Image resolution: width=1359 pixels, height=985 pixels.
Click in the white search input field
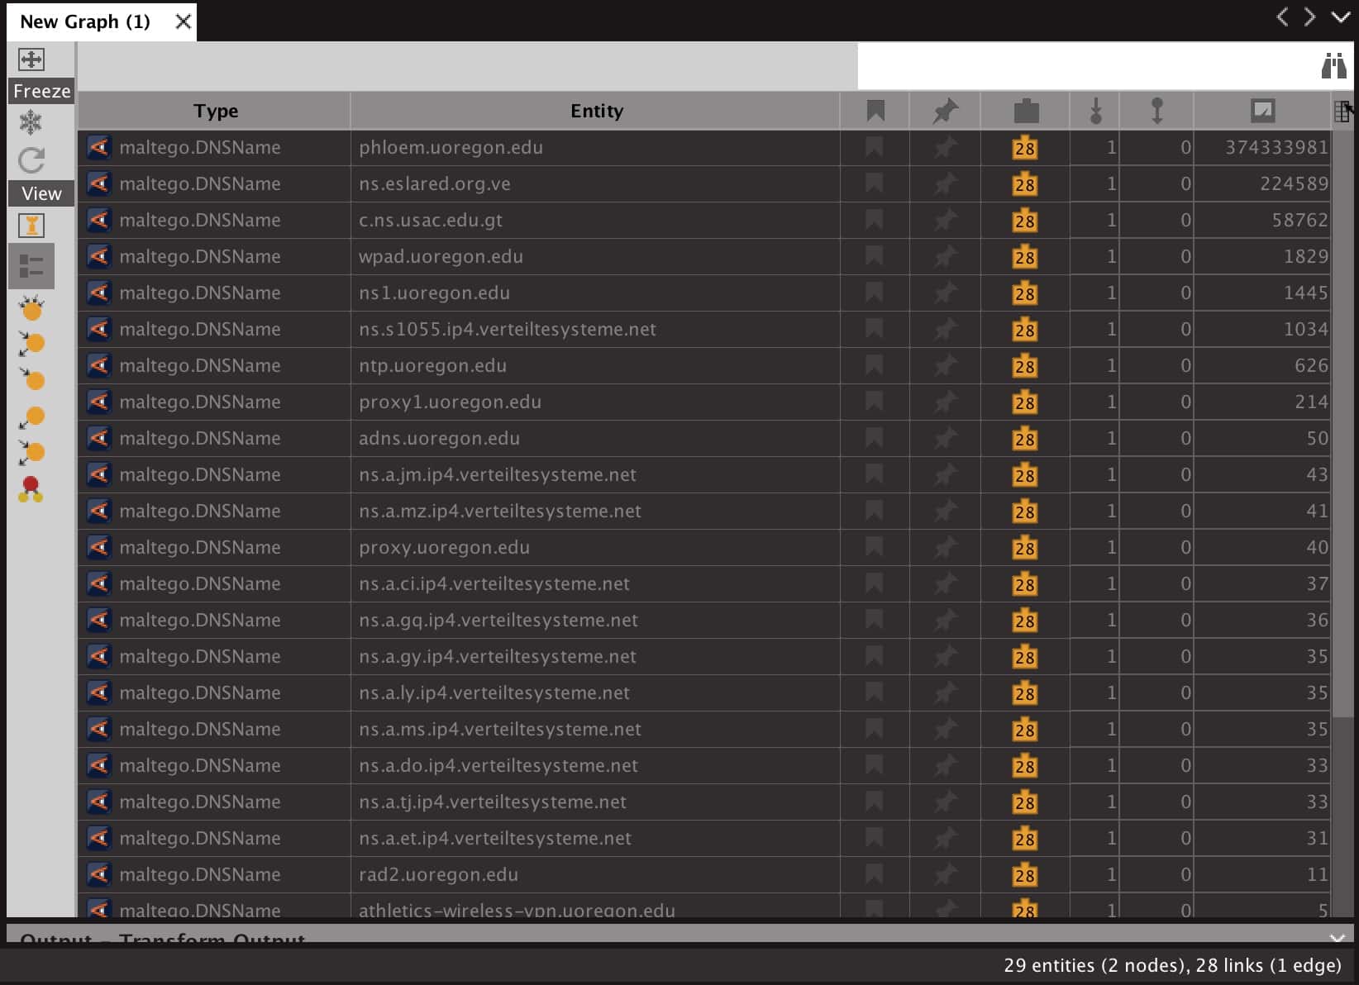point(1087,66)
